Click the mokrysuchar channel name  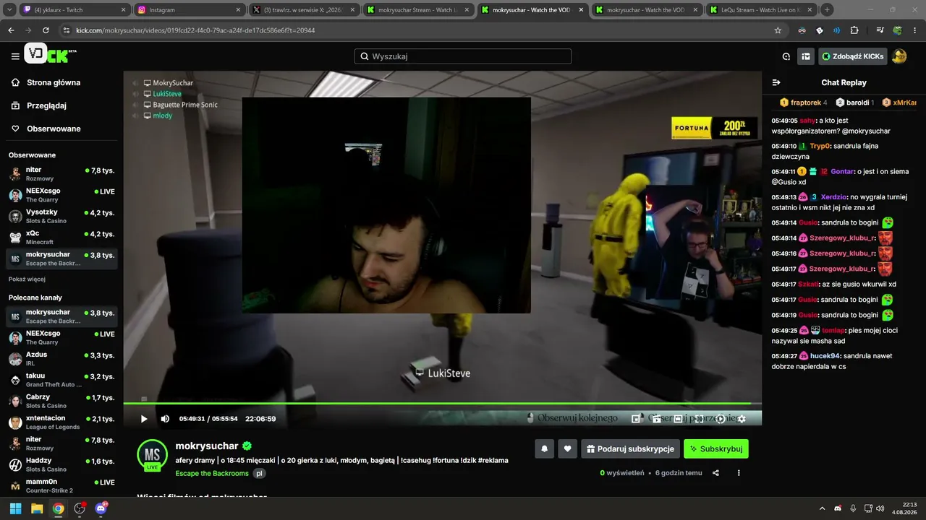tap(207, 446)
